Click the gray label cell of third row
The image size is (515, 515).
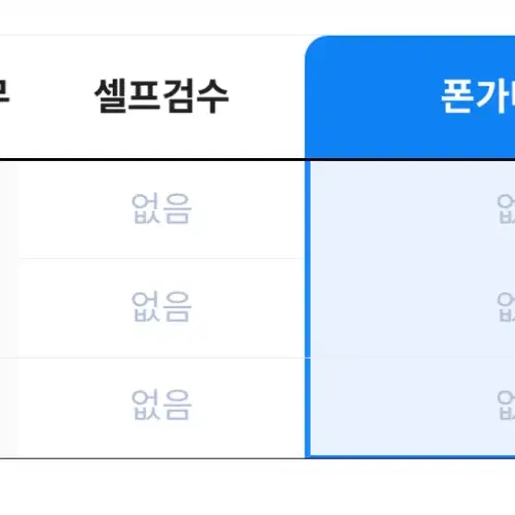(8, 407)
